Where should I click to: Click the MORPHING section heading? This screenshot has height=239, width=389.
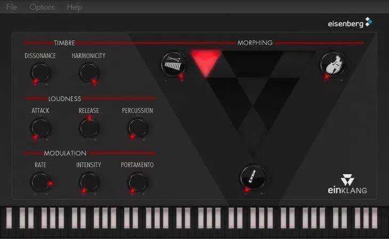[255, 43]
